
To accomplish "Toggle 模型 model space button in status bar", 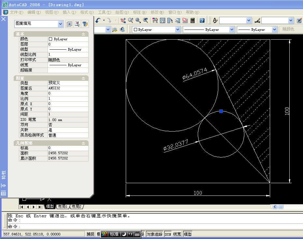I will click(x=188, y=234).
